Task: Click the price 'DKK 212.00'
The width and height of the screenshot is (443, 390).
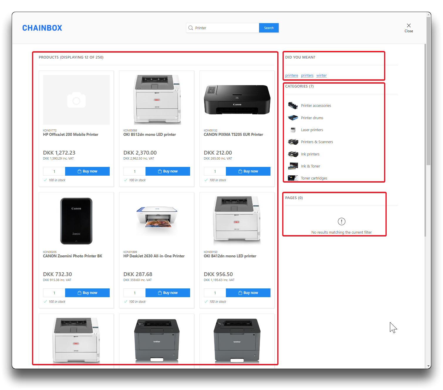Action: pos(218,153)
